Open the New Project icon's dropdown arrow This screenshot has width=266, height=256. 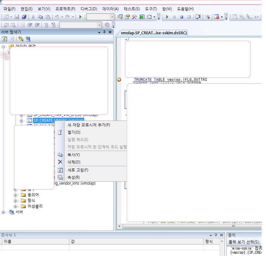tap(11, 17)
